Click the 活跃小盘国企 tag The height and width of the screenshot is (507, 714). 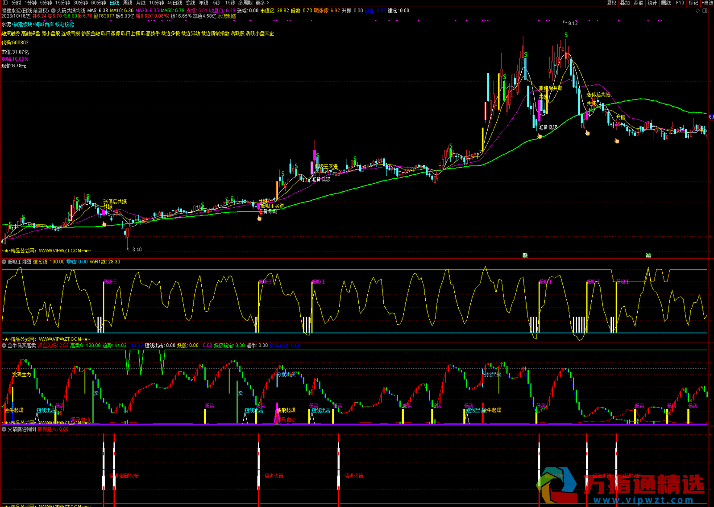260,33
